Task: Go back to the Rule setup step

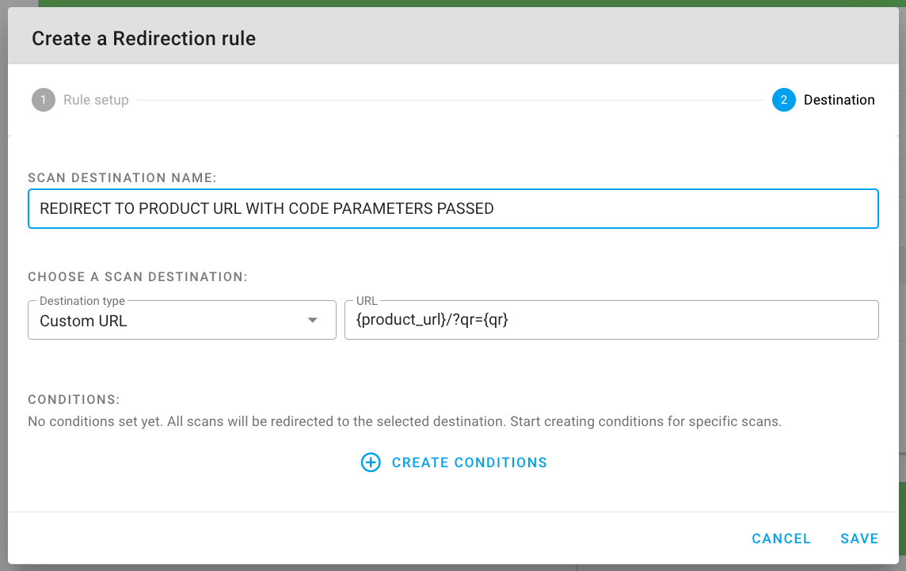Action: coord(96,101)
